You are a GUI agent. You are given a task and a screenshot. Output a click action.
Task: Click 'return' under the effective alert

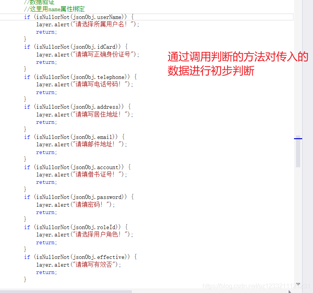(x=45, y=272)
